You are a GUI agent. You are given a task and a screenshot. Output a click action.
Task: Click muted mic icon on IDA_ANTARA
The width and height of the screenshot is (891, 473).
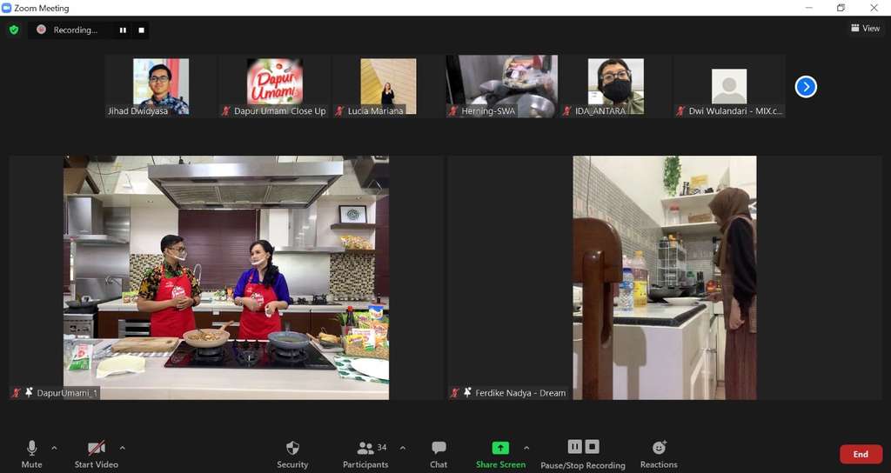click(567, 110)
